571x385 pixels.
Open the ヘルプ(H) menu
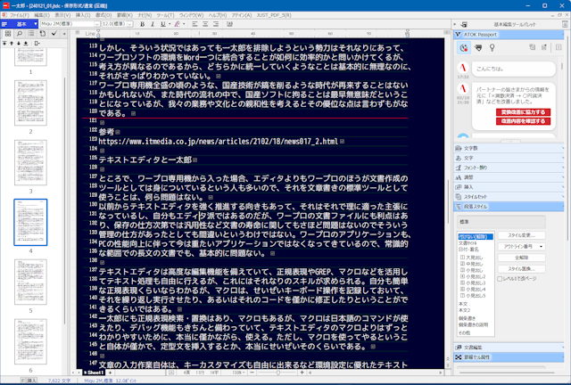point(218,15)
